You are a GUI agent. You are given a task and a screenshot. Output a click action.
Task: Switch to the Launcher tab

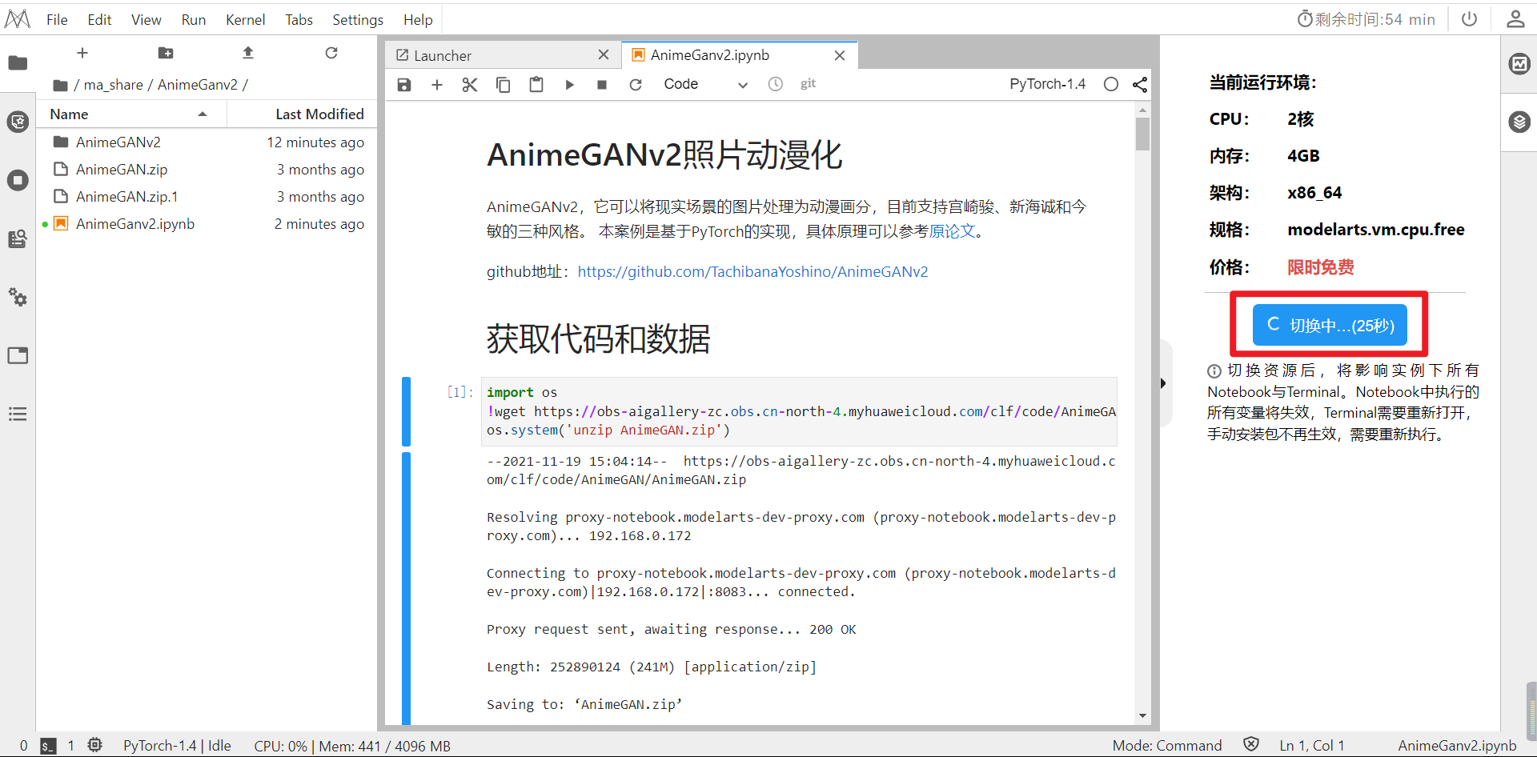pyautogui.click(x=503, y=55)
